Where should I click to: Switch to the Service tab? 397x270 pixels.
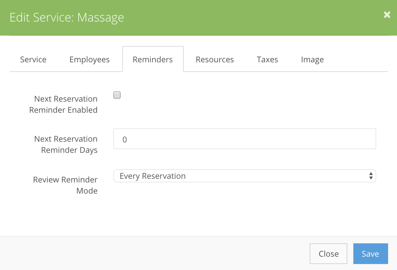33,59
